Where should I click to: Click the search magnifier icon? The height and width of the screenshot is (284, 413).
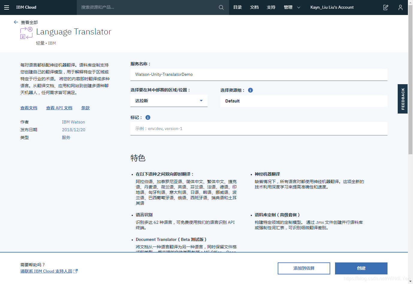point(221,7)
